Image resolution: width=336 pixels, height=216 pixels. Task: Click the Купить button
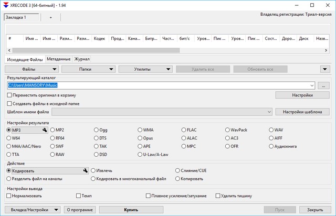pos(131,210)
